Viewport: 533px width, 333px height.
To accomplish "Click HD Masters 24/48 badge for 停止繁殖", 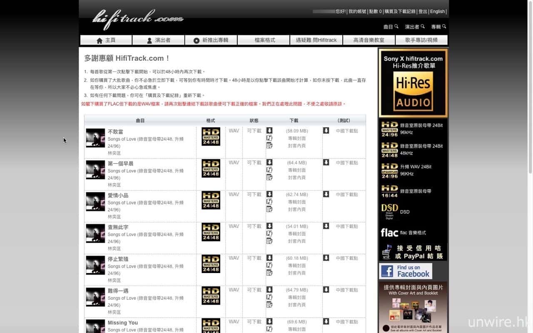I will 211,264.
